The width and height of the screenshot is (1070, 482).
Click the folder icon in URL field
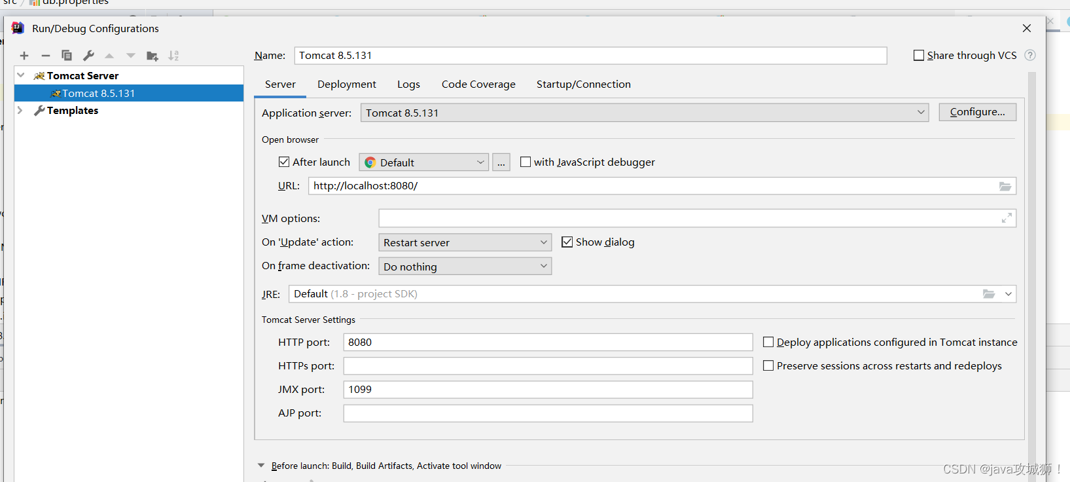1005,187
